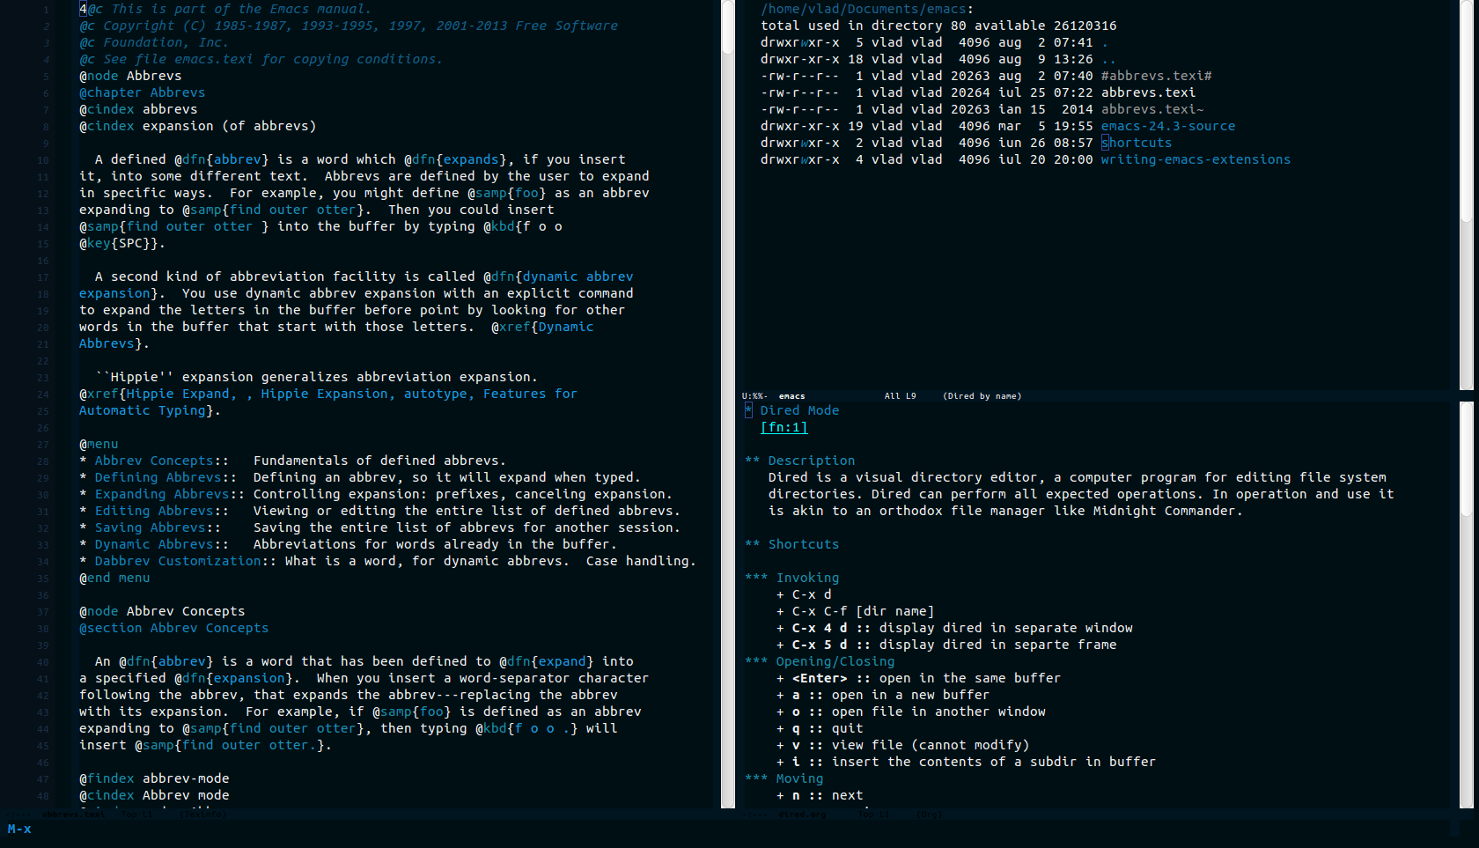Click the '@section Abbrev Concepts' line
This screenshot has height=848, width=1479.
[173, 628]
